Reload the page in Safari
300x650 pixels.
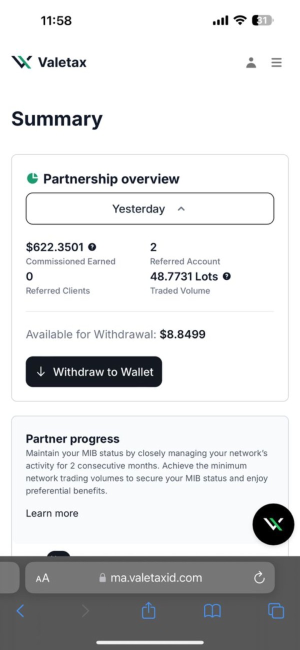point(259,578)
